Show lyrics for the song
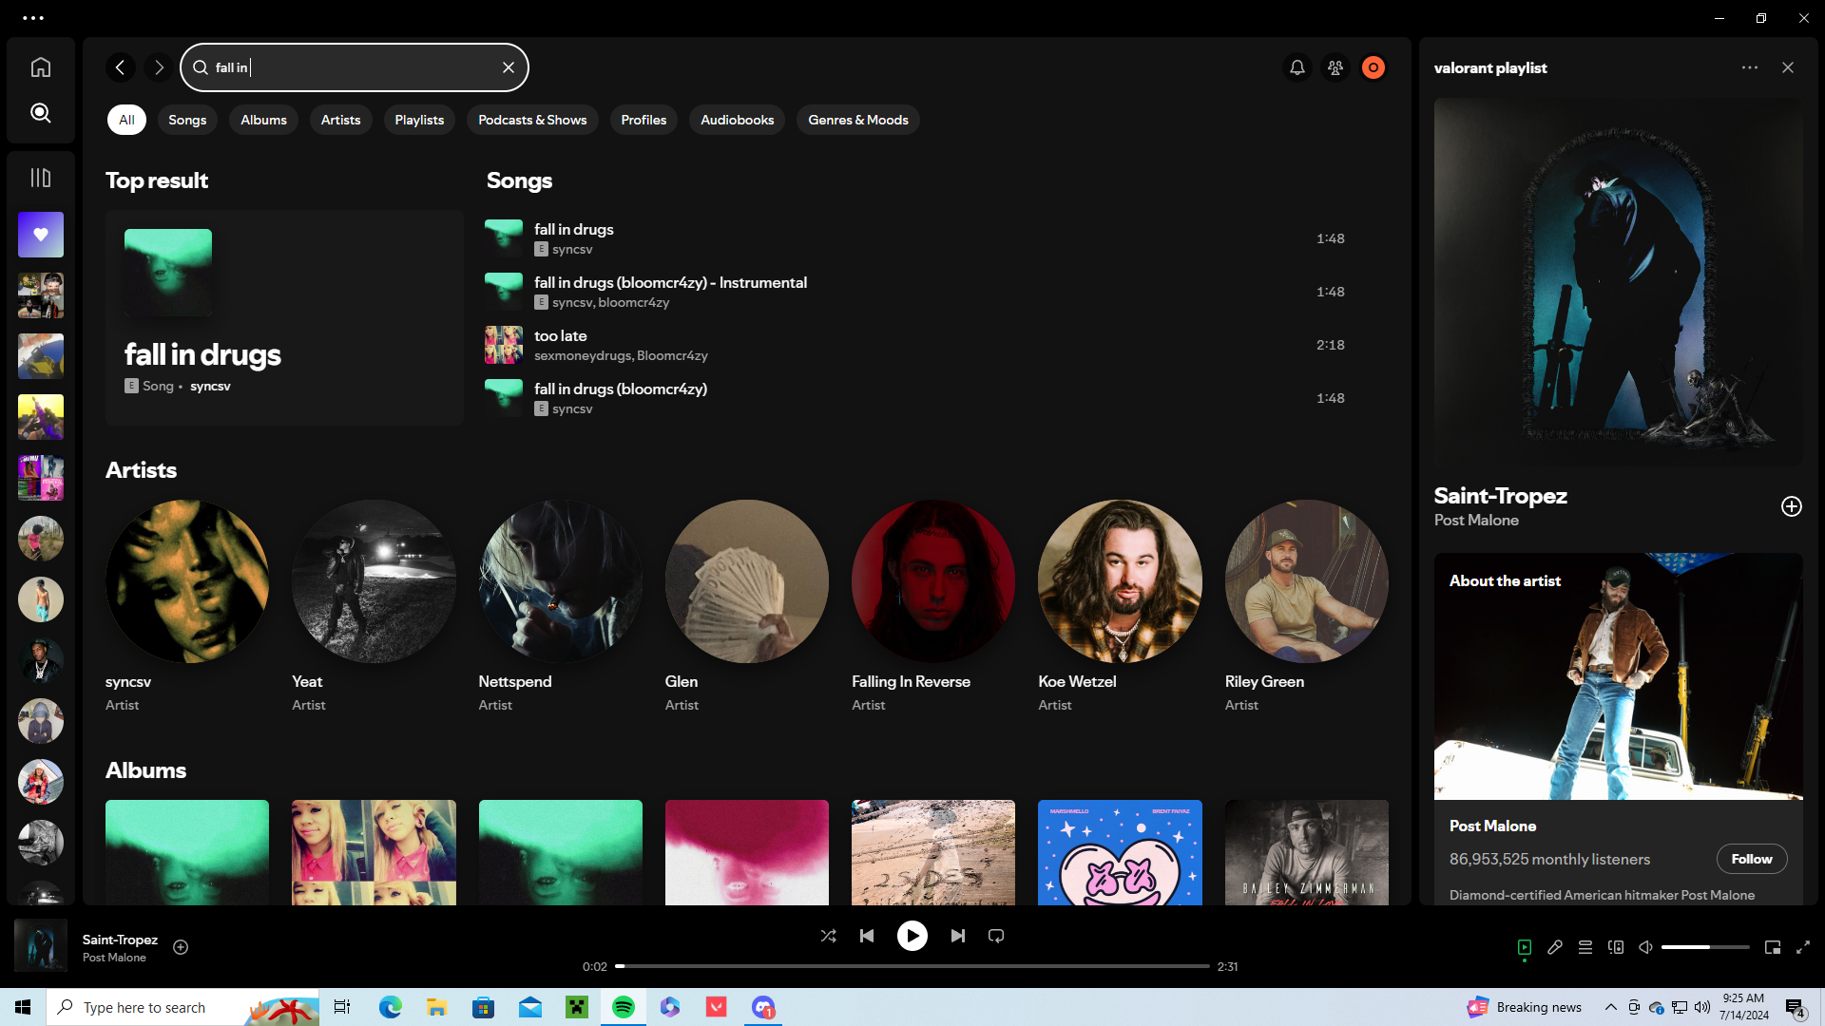The width and height of the screenshot is (1825, 1026). [x=1555, y=947]
